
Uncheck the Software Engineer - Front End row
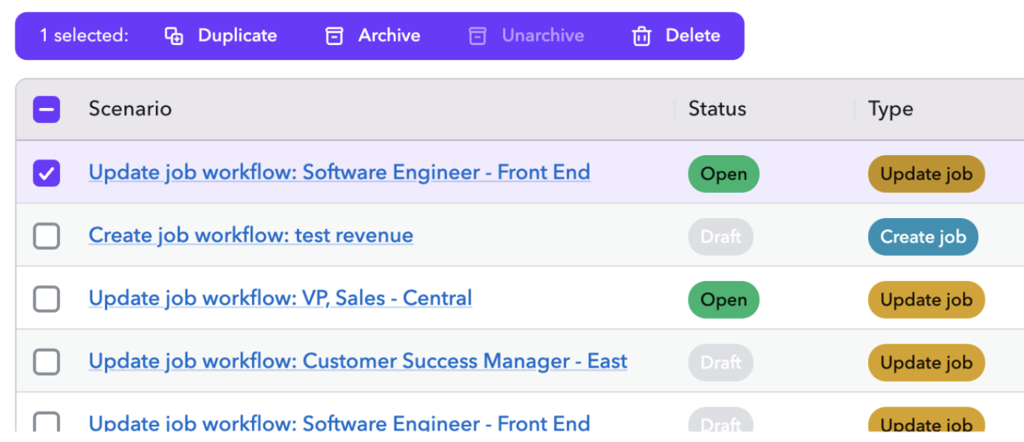click(47, 174)
